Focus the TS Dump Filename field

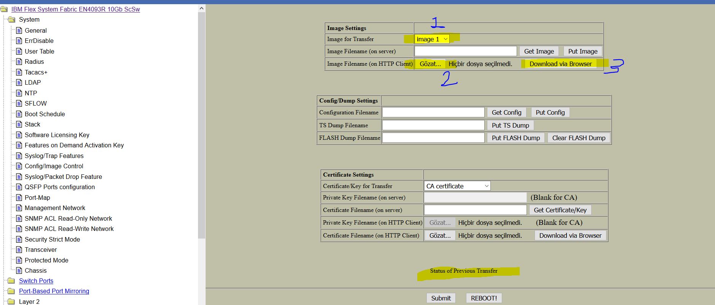[x=433, y=125]
